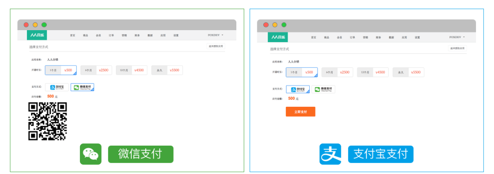Open 数据 in the 立即支付 window's nav bar
Image resolution: width=494 pixels, height=174 pixels.
(x=391, y=38)
